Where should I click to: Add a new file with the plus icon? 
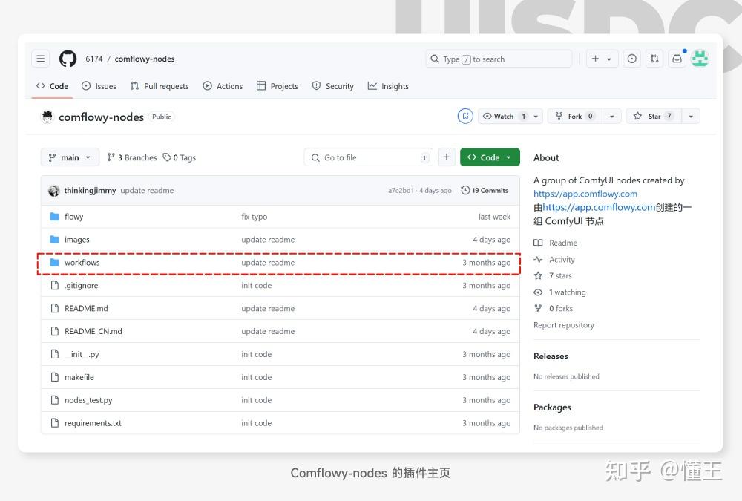point(446,157)
